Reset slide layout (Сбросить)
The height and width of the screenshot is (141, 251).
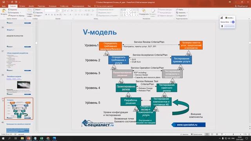click(38, 13)
